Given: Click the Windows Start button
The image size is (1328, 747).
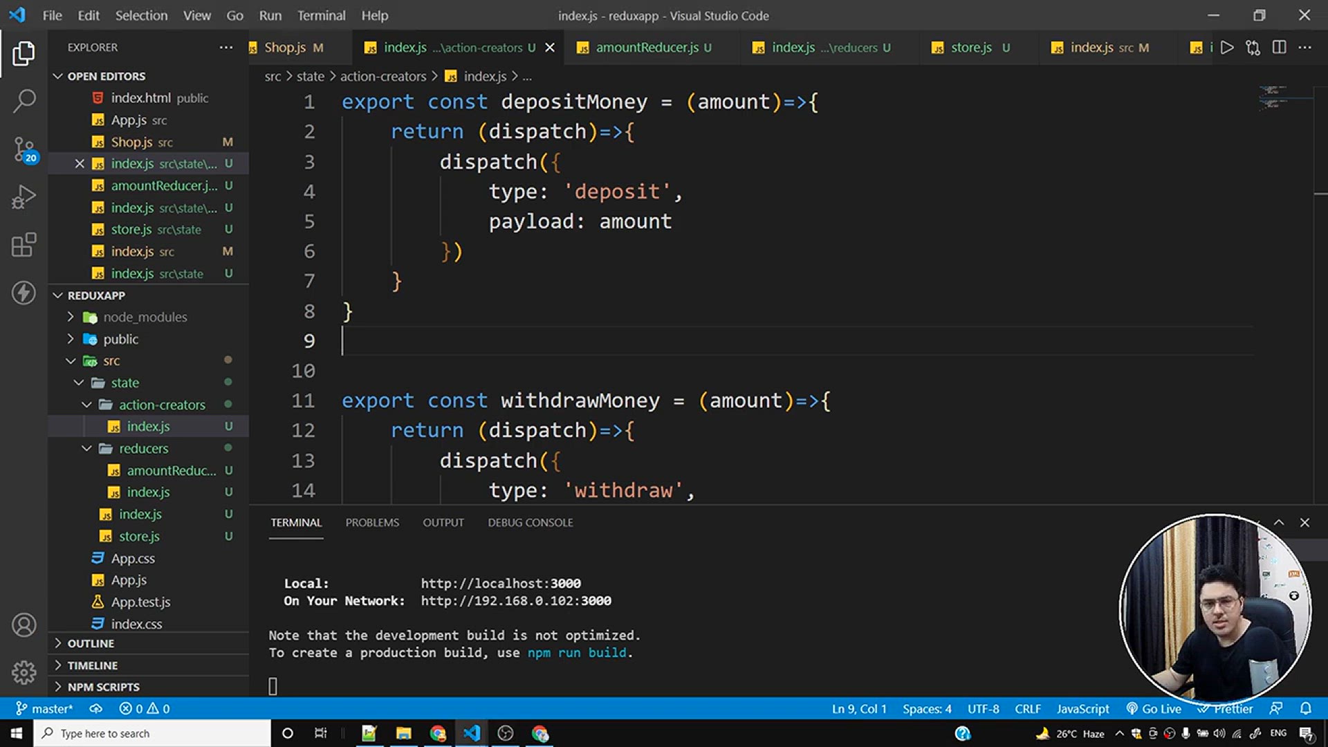Looking at the screenshot, I should pyautogui.click(x=17, y=733).
